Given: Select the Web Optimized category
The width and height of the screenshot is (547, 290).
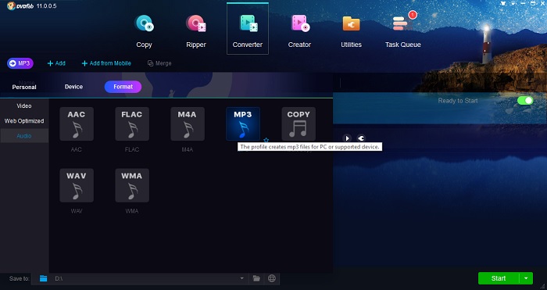Looking at the screenshot, I should (x=24, y=120).
